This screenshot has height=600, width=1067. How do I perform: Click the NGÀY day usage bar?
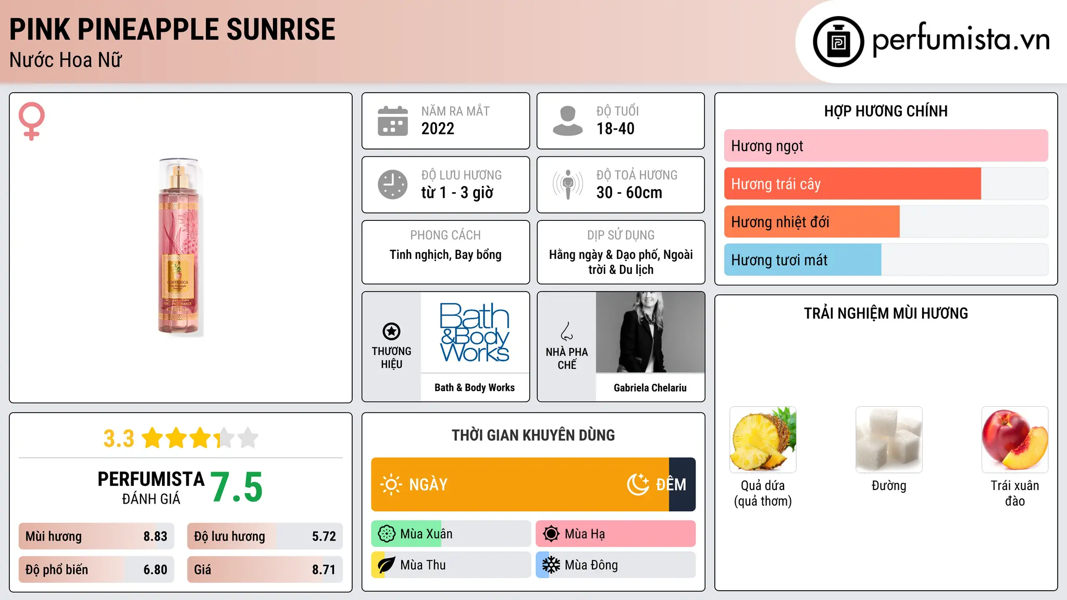[520, 484]
